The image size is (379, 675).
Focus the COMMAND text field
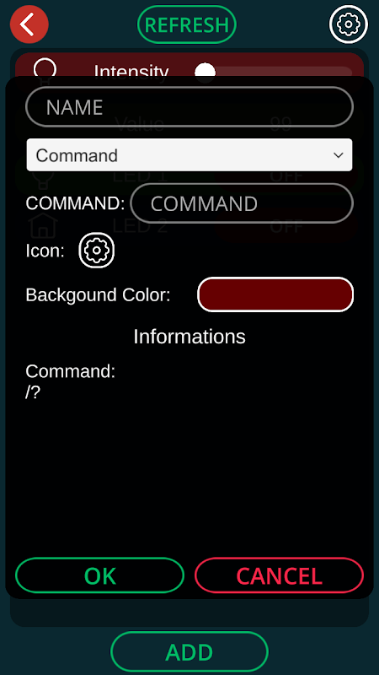click(x=242, y=203)
